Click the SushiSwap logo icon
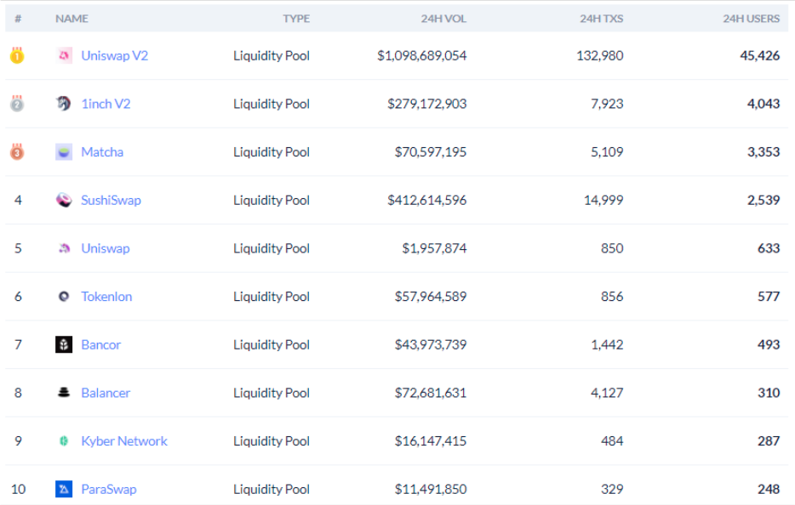The height and width of the screenshot is (505, 795). pos(64,200)
